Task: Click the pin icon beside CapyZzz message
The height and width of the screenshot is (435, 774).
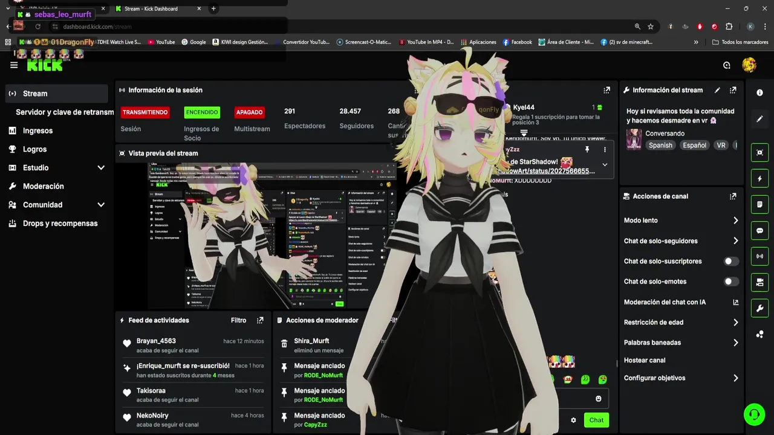Action: 284,417
